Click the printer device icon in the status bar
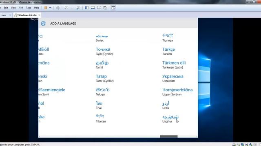 click(246, 144)
